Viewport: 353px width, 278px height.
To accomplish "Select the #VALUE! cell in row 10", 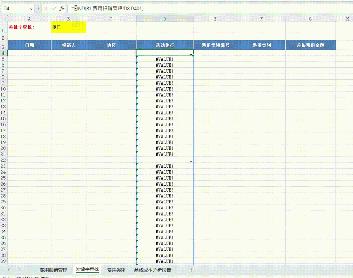I will coord(165,89).
